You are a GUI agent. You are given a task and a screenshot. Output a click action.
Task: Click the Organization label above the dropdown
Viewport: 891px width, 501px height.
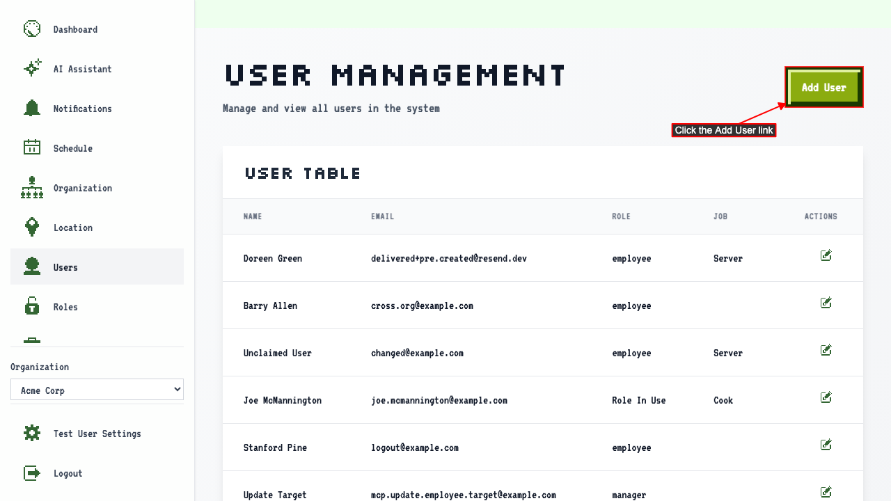pyautogui.click(x=40, y=367)
